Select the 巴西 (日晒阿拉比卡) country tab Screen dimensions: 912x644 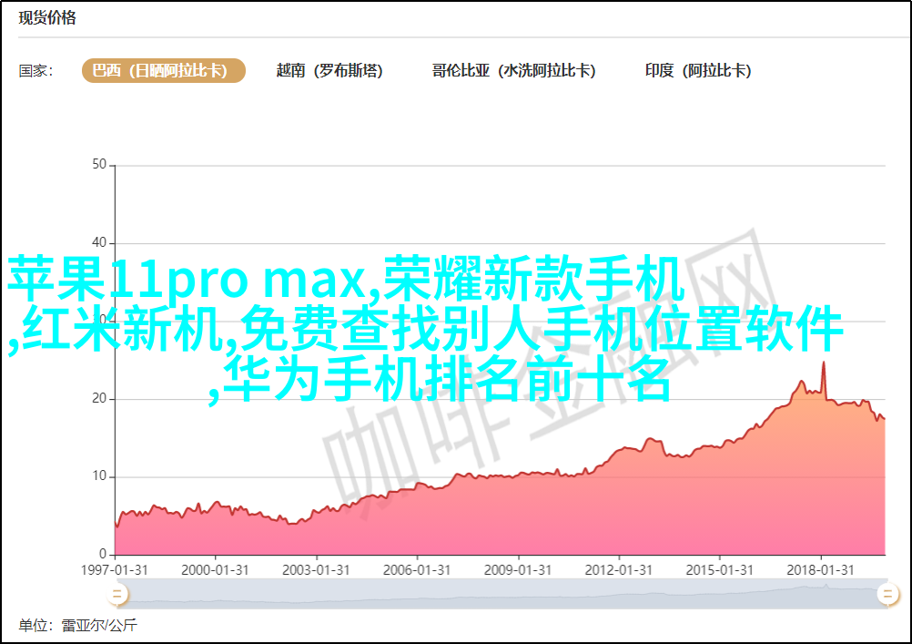[x=164, y=70]
